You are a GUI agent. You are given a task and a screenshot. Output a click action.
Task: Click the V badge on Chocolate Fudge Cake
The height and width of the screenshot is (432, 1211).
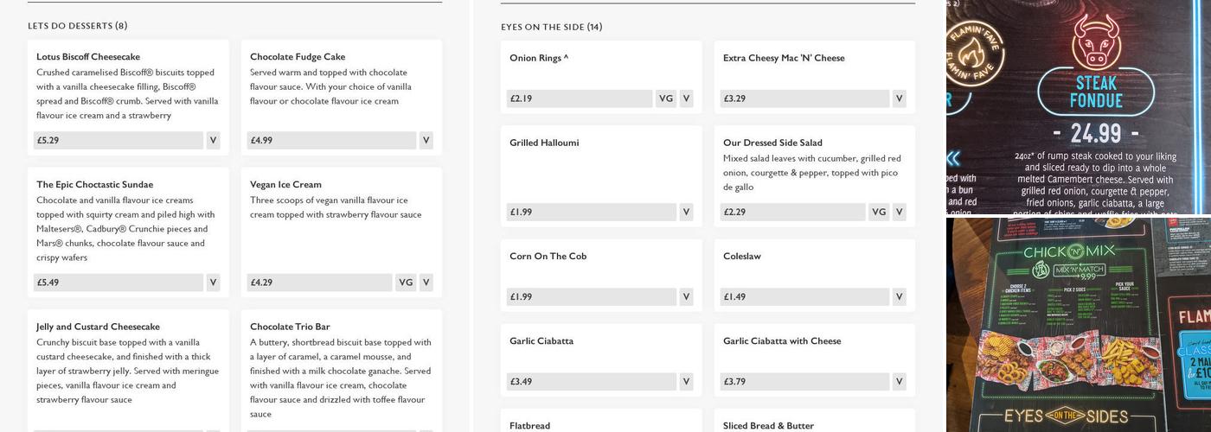click(426, 140)
